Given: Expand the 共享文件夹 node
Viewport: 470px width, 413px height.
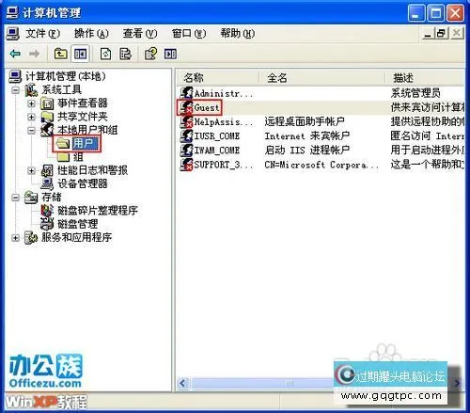Looking at the screenshot, I should tap(31, 117).
